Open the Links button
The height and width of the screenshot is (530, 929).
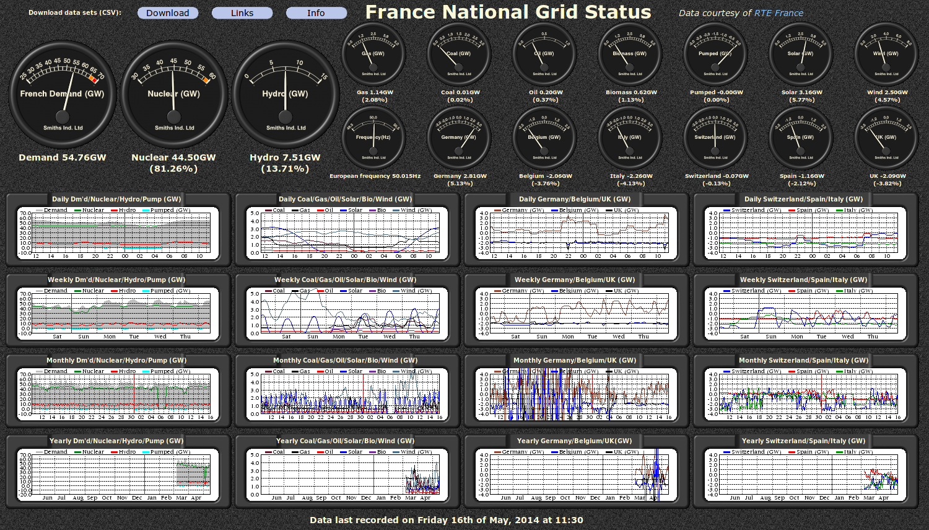(242, 13)
